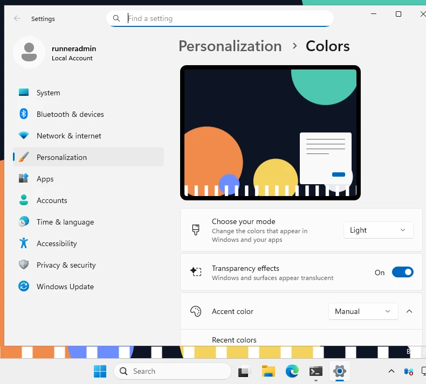This screenshot has width=426, height=384.
Task: Click the Bluetooth icon in sidebar
Action: [24, 114]
